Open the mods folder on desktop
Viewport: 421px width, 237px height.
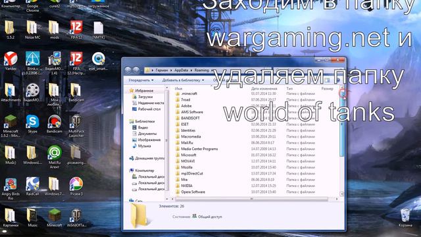[54, 30]
